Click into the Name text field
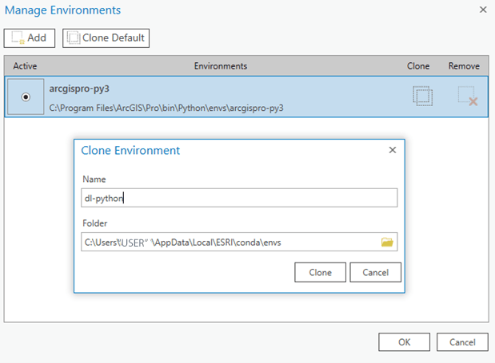 pos(240,198)
